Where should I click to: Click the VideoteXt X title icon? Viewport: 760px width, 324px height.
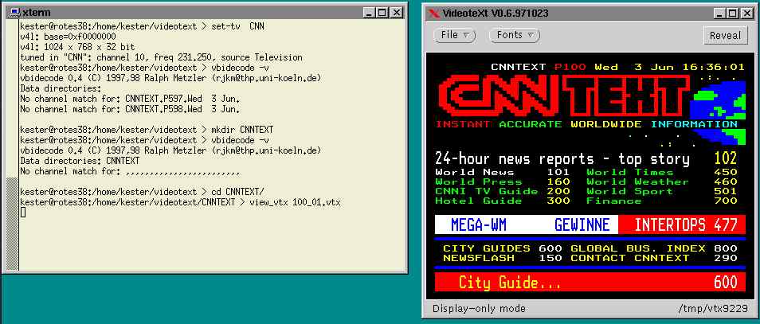[433, 13]
